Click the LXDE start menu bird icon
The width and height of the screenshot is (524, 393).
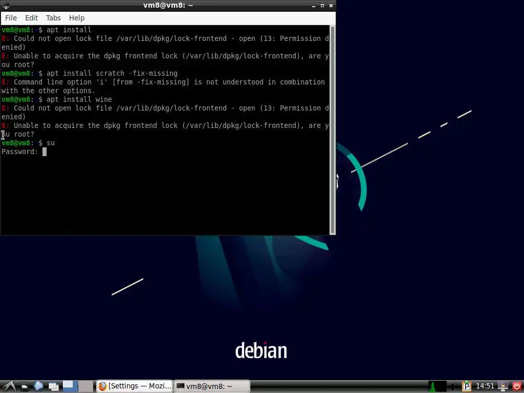pos(9,386)
